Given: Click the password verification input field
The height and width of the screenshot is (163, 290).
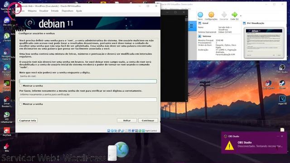Looking at the screenshot, I should pos(88,100).
